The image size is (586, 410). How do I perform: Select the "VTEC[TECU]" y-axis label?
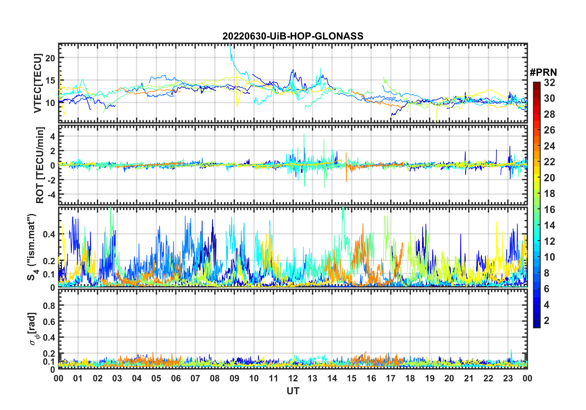click(37, 83)
